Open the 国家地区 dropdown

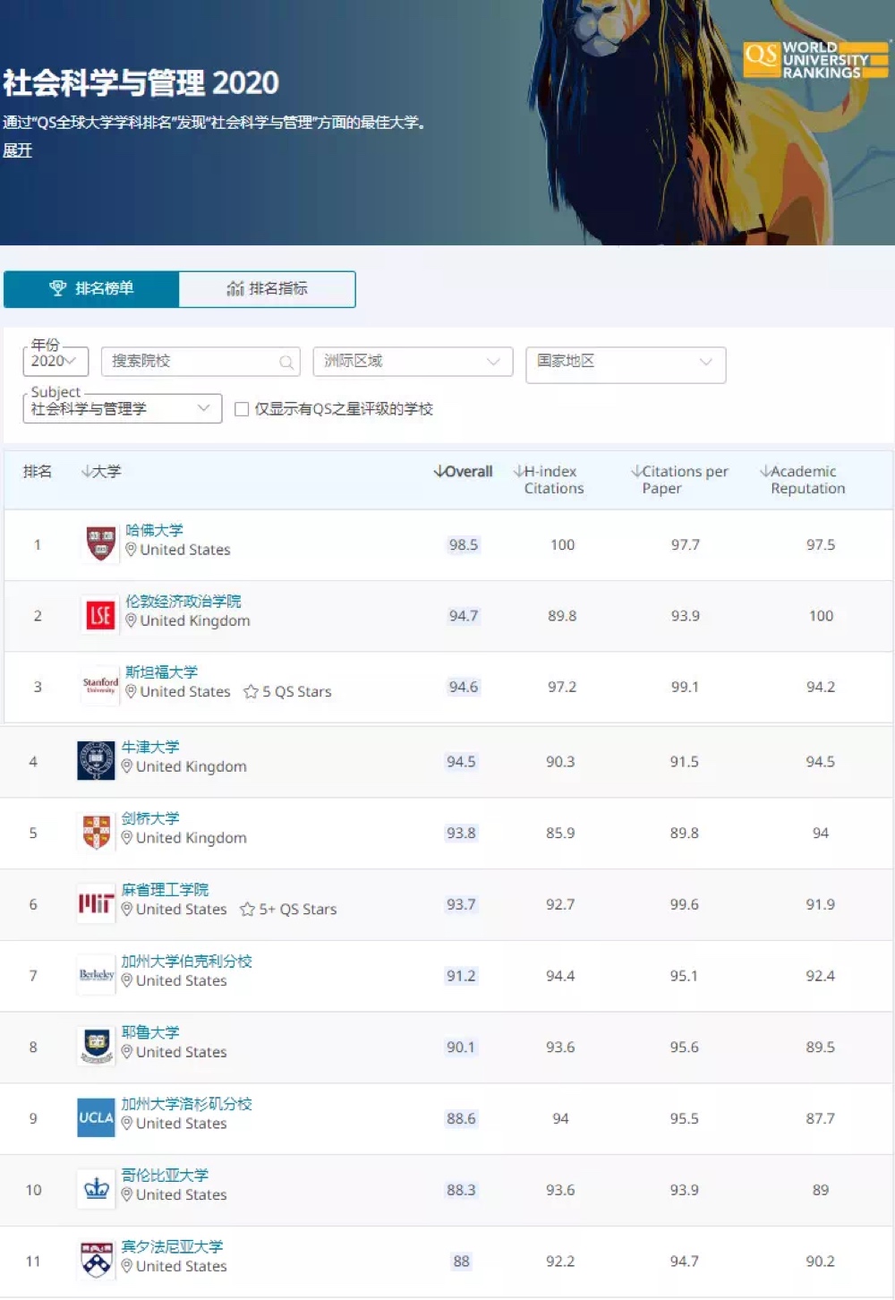625,362
